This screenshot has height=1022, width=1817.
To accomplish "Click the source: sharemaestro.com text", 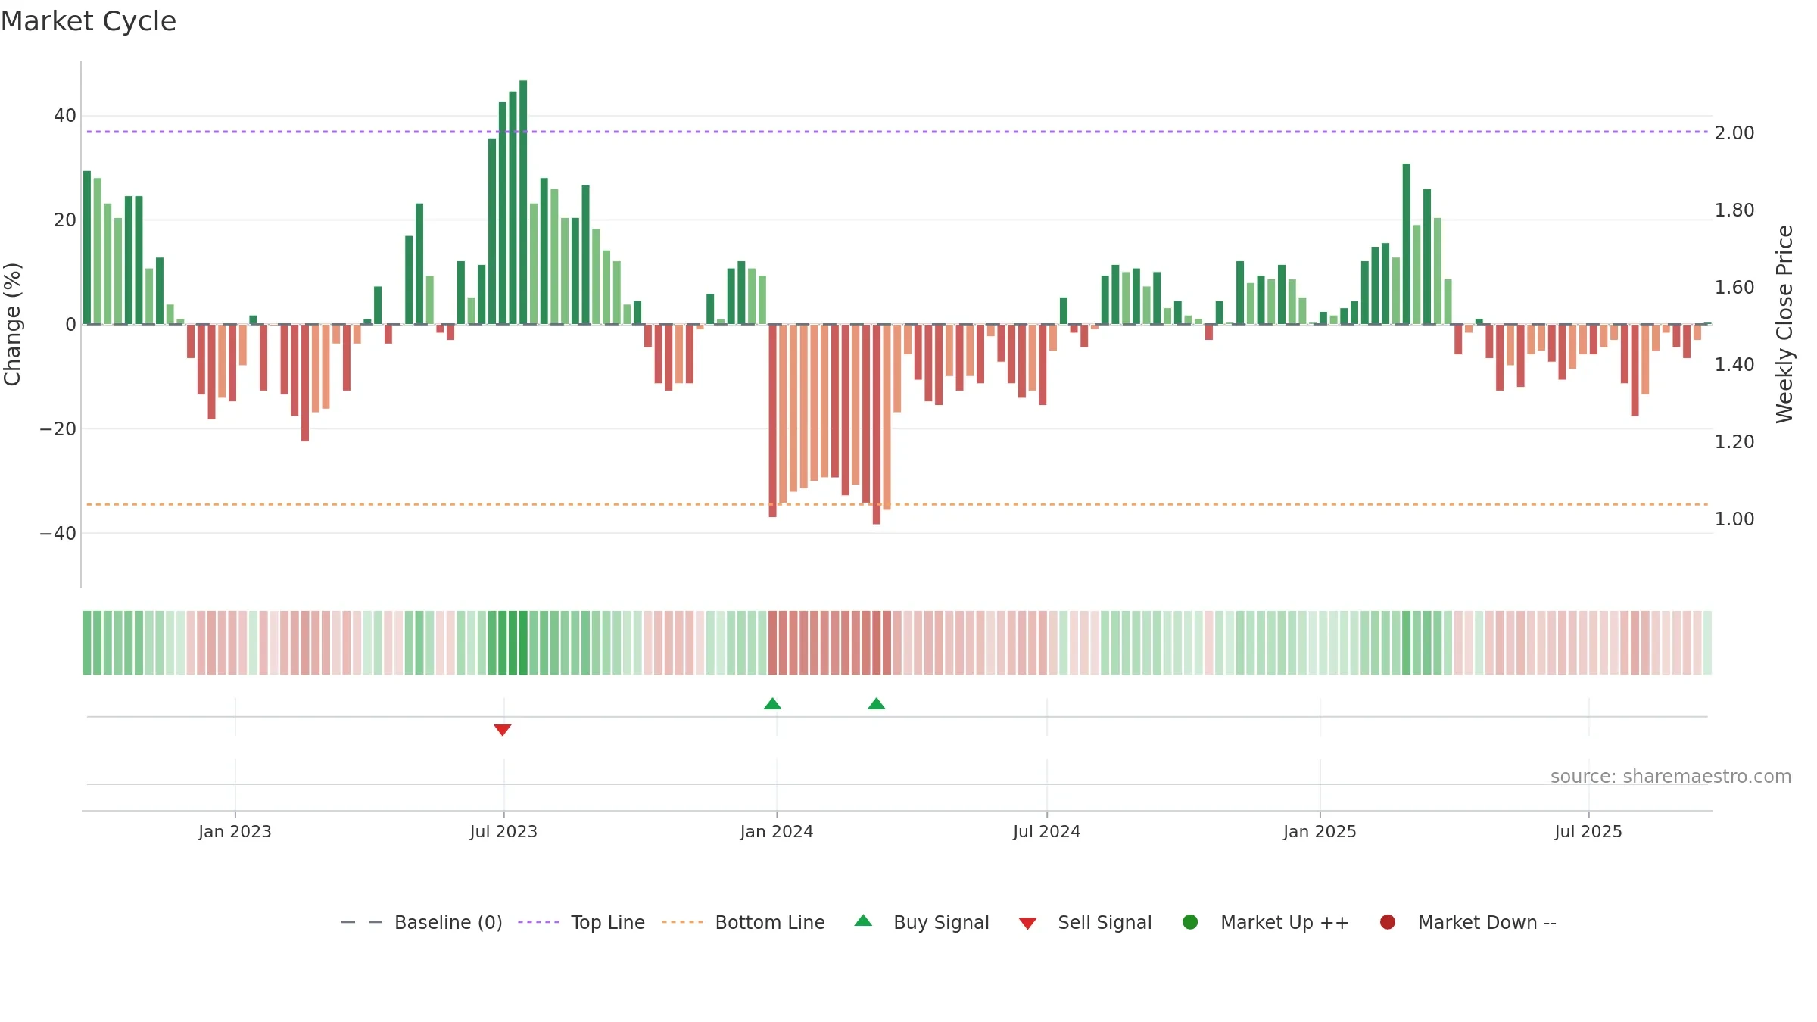I will [1671, 777].
